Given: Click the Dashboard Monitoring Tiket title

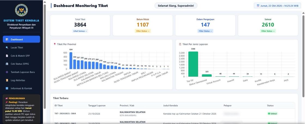Looking at the screenshot, I should (x=81, y=6).
